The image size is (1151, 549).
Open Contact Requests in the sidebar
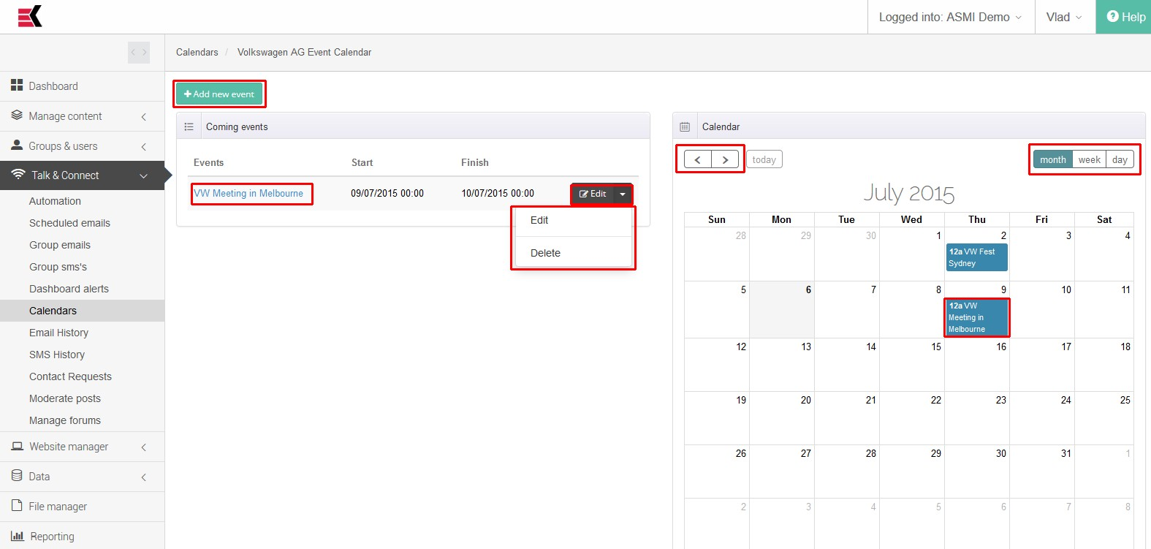point(70,376)
